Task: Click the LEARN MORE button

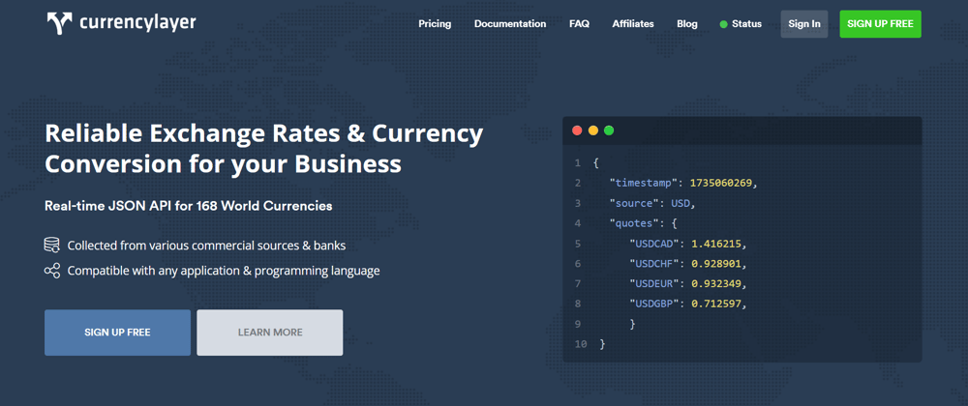Action: [x=270, y=333]
